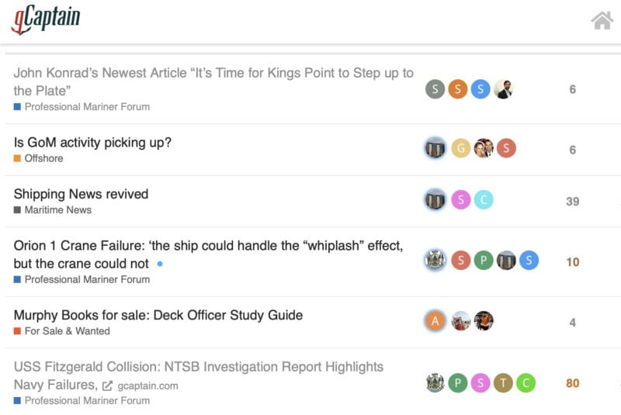This screenshot has width=621, height=415.
Task: Click tan 'T' avatar on USS Fitzgerald topic
Action: click(503, 382)
